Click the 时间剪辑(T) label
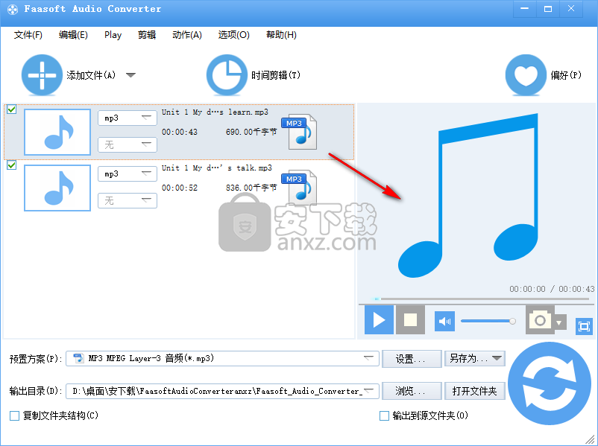The image size is (598, 446). click(x=276, y=75)
